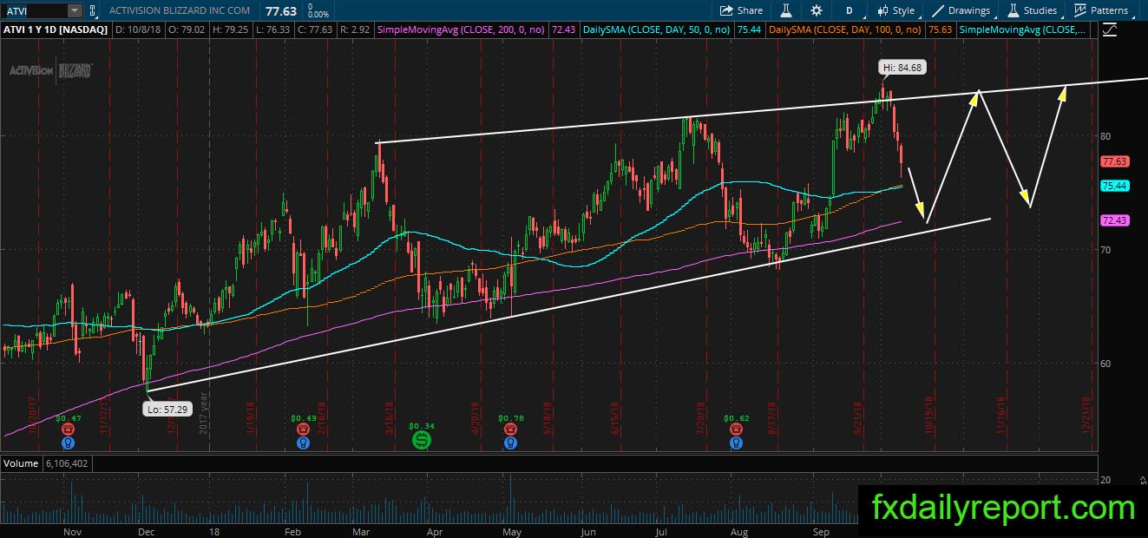Click the Volume subgraph label
The width and height of the screenshot is (1148, 538).
(x=22, y=463)
